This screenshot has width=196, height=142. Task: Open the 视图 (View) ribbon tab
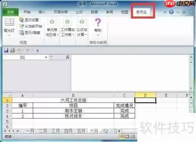click(124, 12)
